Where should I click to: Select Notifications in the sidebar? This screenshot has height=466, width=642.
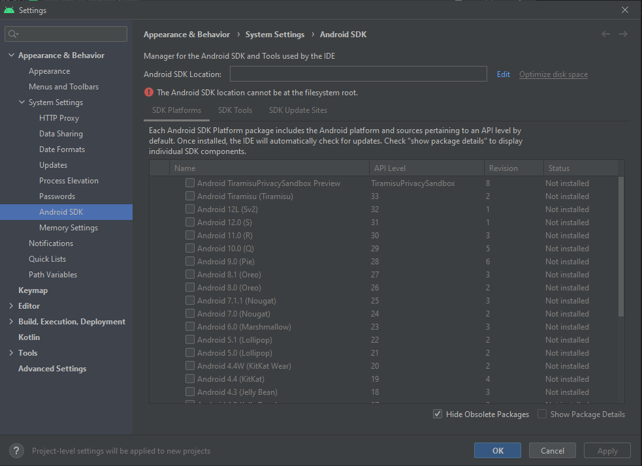point(51,243)
